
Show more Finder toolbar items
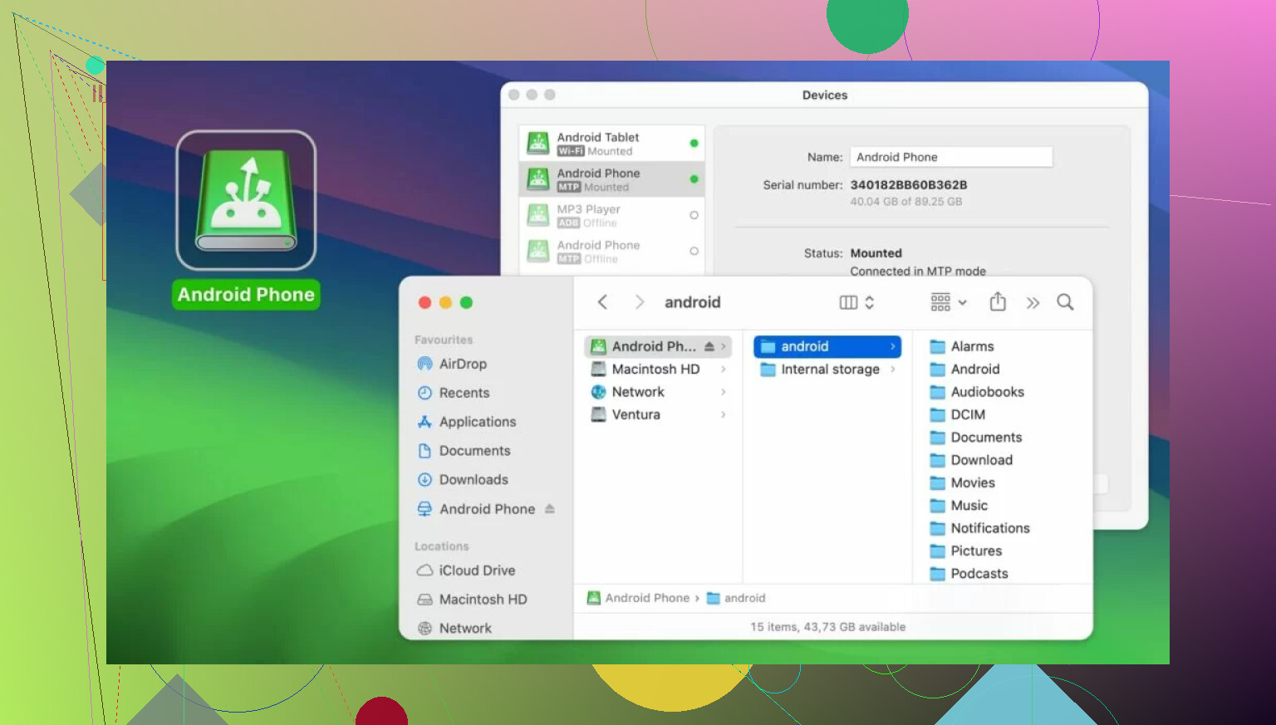[1033, 303]
